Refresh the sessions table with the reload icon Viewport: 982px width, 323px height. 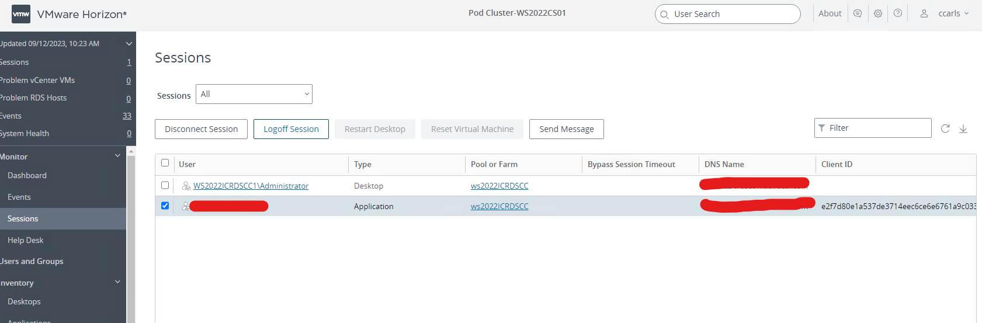click(x=945, y=128)
